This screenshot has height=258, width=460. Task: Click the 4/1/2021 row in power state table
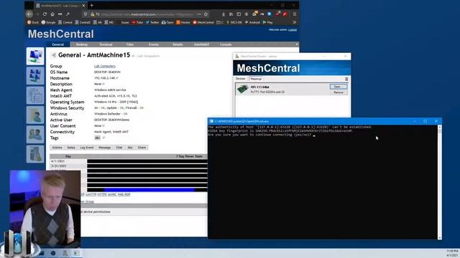point(129,161)
